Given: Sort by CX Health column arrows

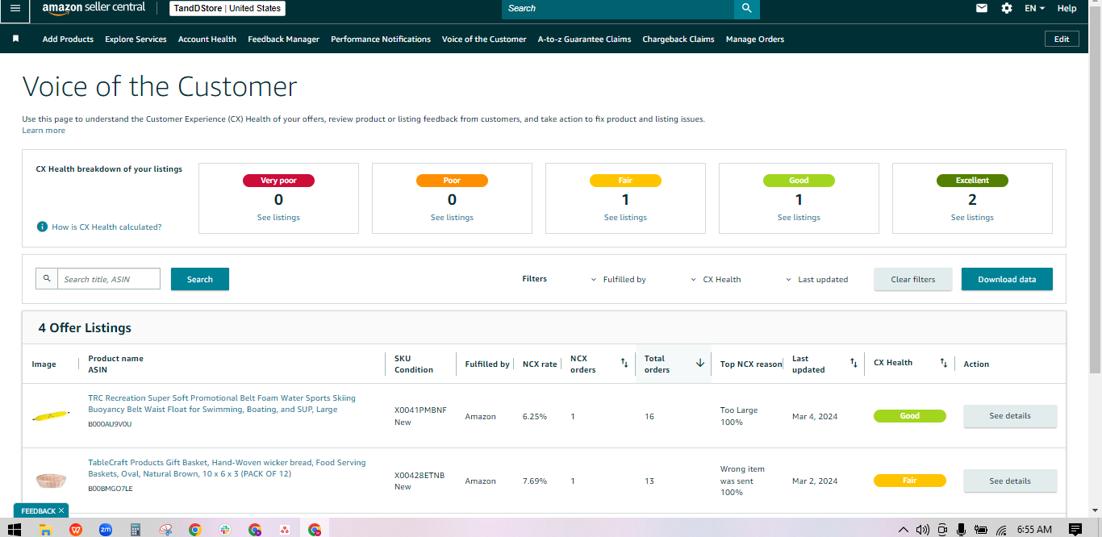Looking at the screenshot, I should [x=943, y=364].
